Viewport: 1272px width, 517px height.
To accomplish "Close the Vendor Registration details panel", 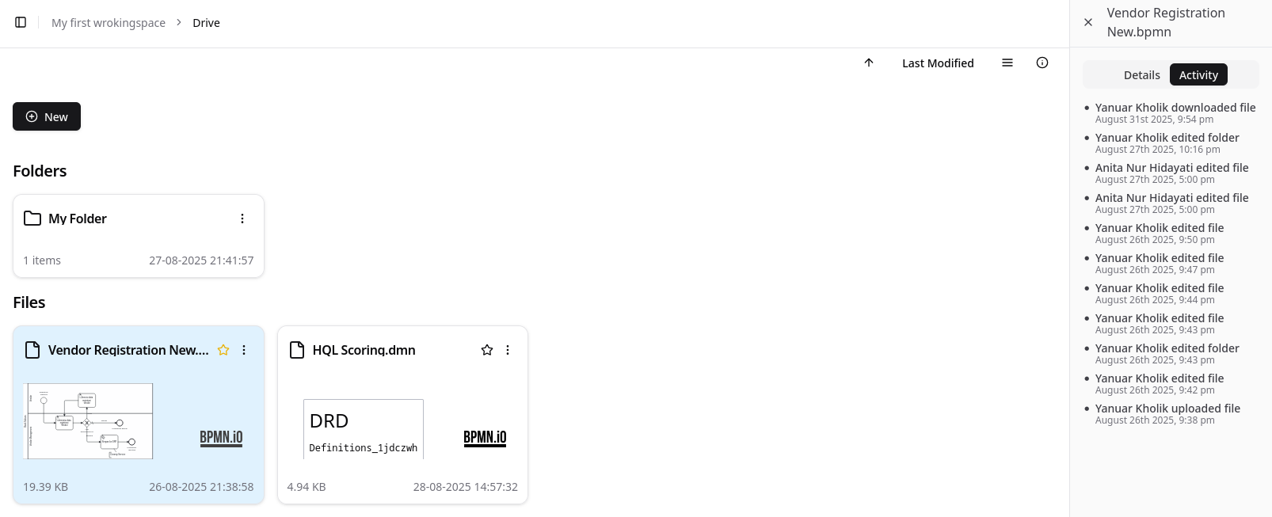I will (1088, 22).
